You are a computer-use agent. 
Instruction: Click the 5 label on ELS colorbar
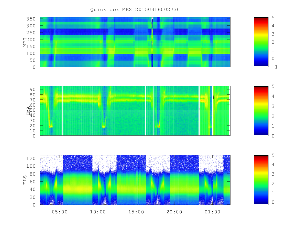(273, 155)
